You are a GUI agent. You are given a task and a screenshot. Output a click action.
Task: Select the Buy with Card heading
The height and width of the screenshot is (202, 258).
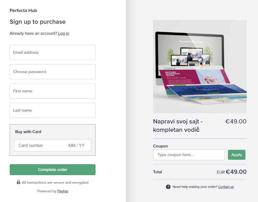click(28, 132)
